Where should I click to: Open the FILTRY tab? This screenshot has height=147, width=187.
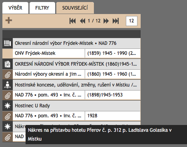point(42,8)
